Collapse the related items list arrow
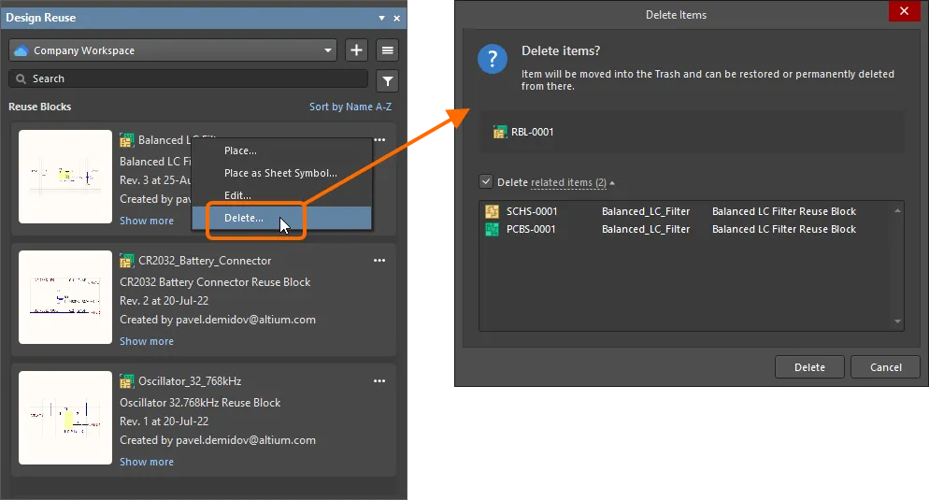Screen dimensions: 929x500 click(612, 183)
